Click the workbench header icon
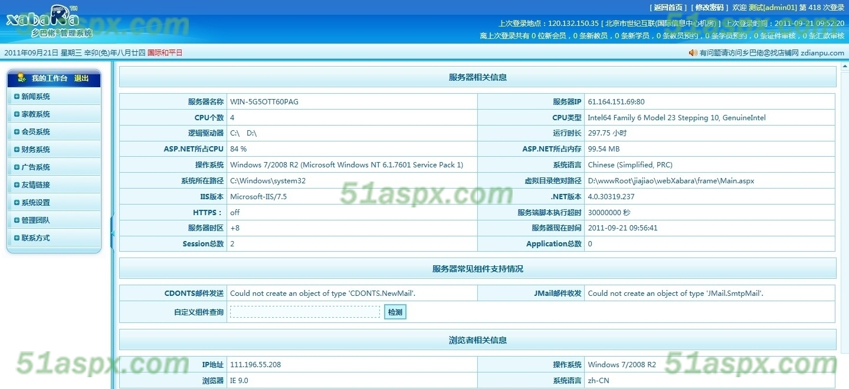This screenshot has height=389, width=849. (22, 78)
